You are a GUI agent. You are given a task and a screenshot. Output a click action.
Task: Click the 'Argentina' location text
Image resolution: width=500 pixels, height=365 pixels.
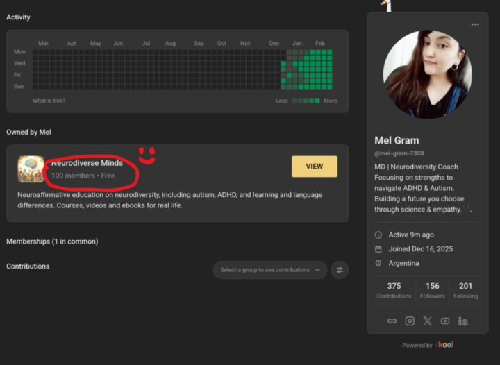click(403, 264)
